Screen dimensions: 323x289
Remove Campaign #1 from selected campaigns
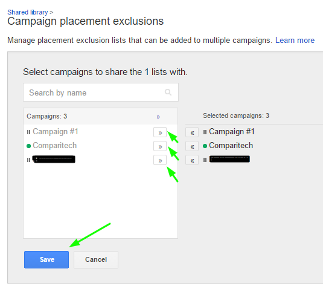point(192,132)
